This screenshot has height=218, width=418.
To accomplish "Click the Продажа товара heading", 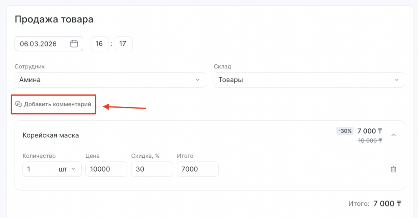I will [54, 19].
